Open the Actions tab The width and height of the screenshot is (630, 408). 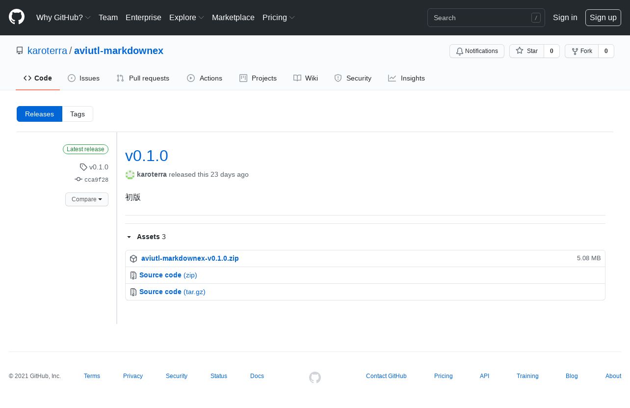point(205,78)
